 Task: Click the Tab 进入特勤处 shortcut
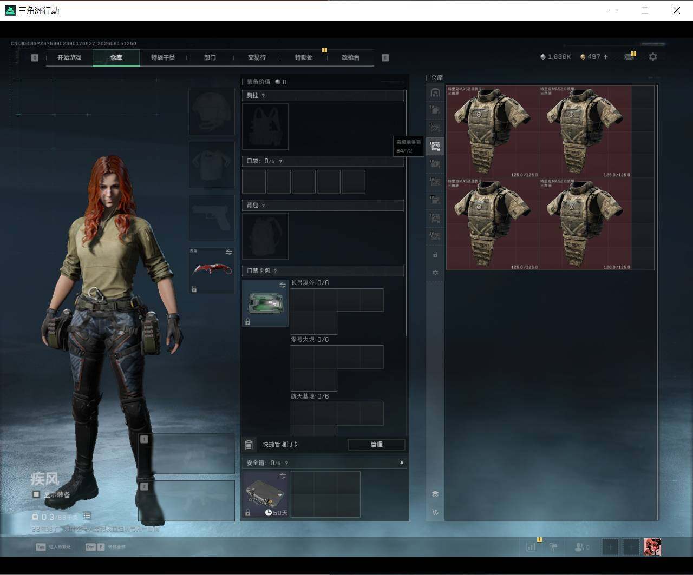pos(53,547)
